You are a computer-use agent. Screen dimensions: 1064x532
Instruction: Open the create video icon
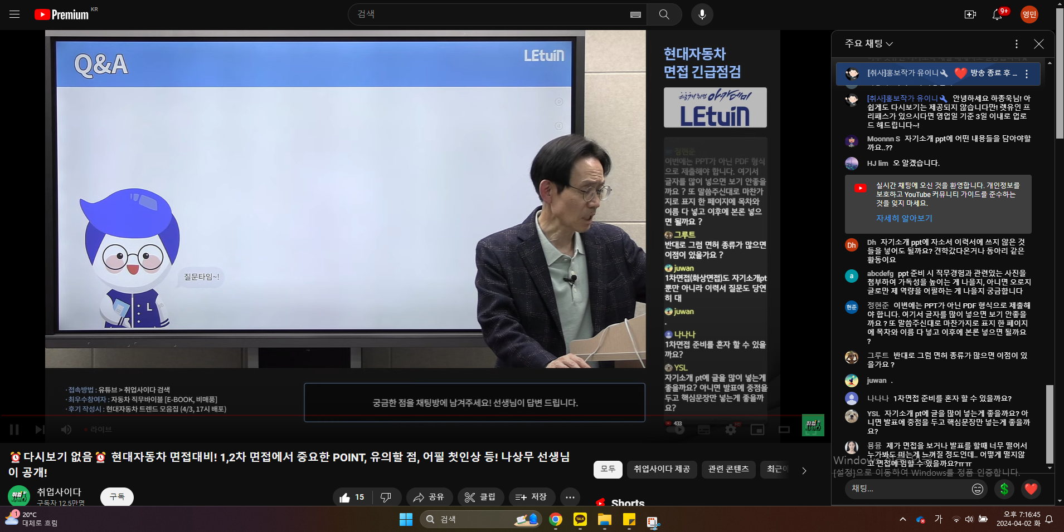click(x=970, y=14)
